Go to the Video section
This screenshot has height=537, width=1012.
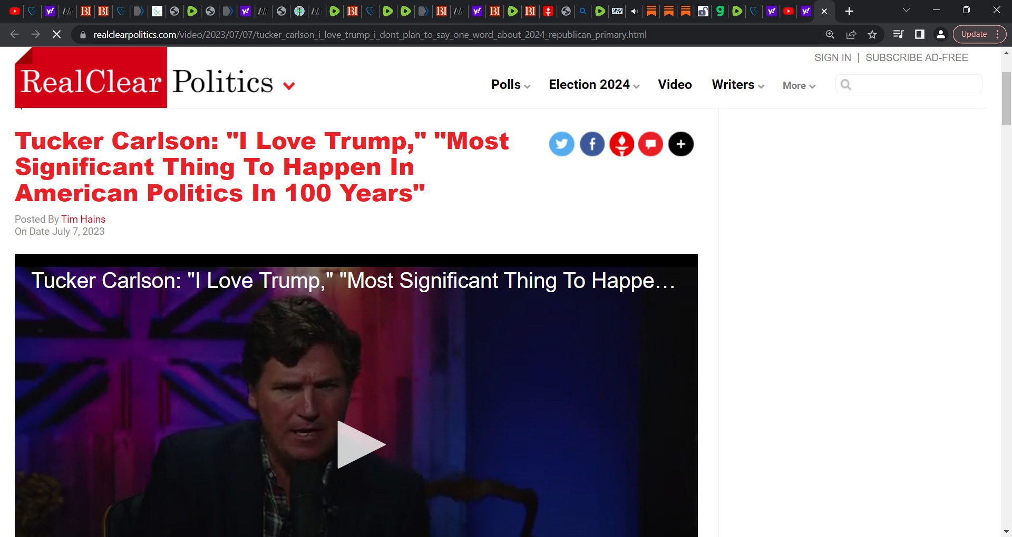(675, 85)
